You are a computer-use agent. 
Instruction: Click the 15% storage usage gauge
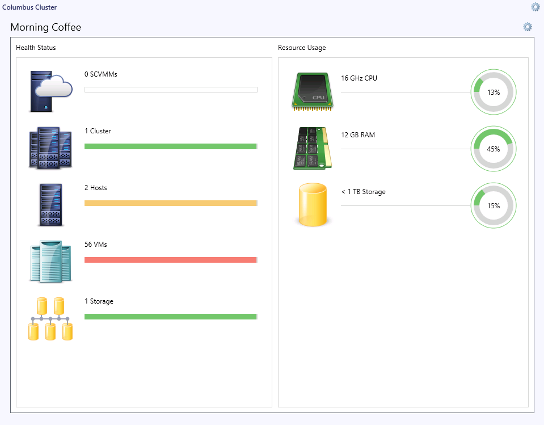[494, 205]
